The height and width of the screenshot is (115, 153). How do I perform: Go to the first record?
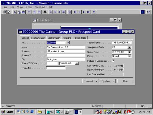click(75, 12)
